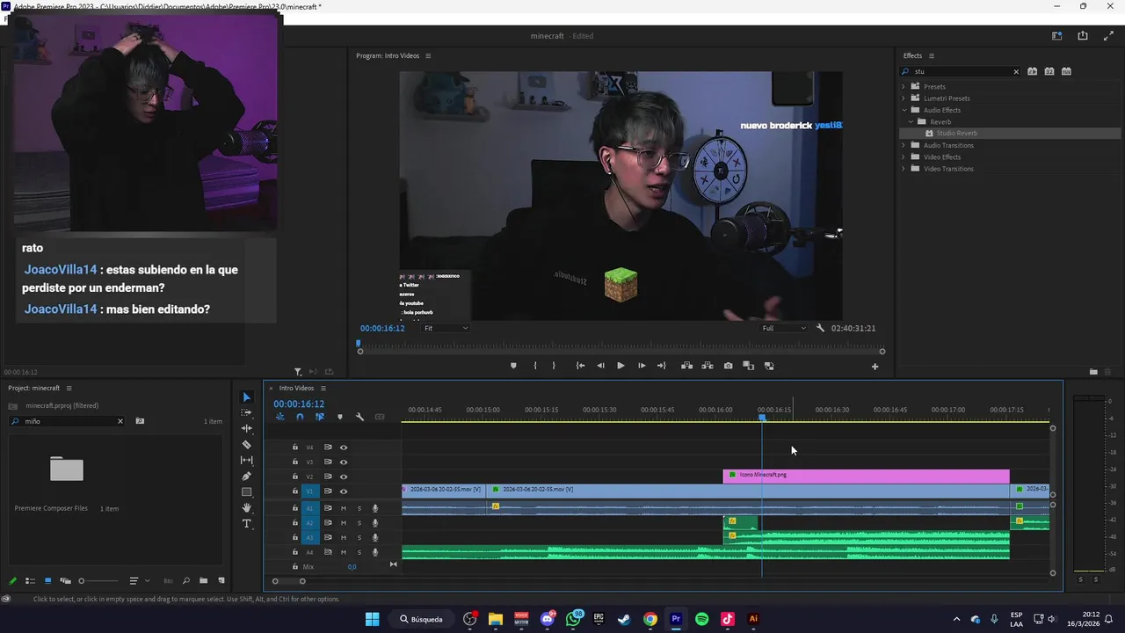The width and height of the screenshot is (1125, 633).
Task: Open the Intro Videos timeline panel menu
Action: point(323,388)
